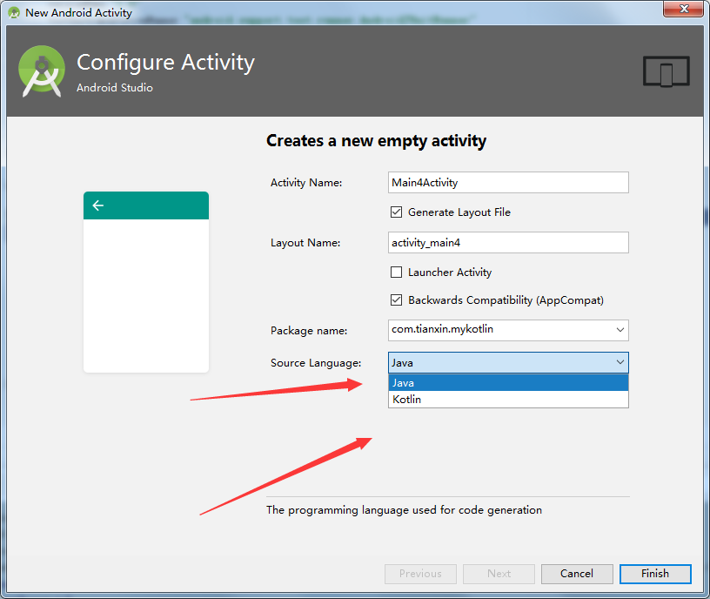710x599 pixels.
Task: Toggle the Generate Layout File checkbox
Action: tap(396, 212)
